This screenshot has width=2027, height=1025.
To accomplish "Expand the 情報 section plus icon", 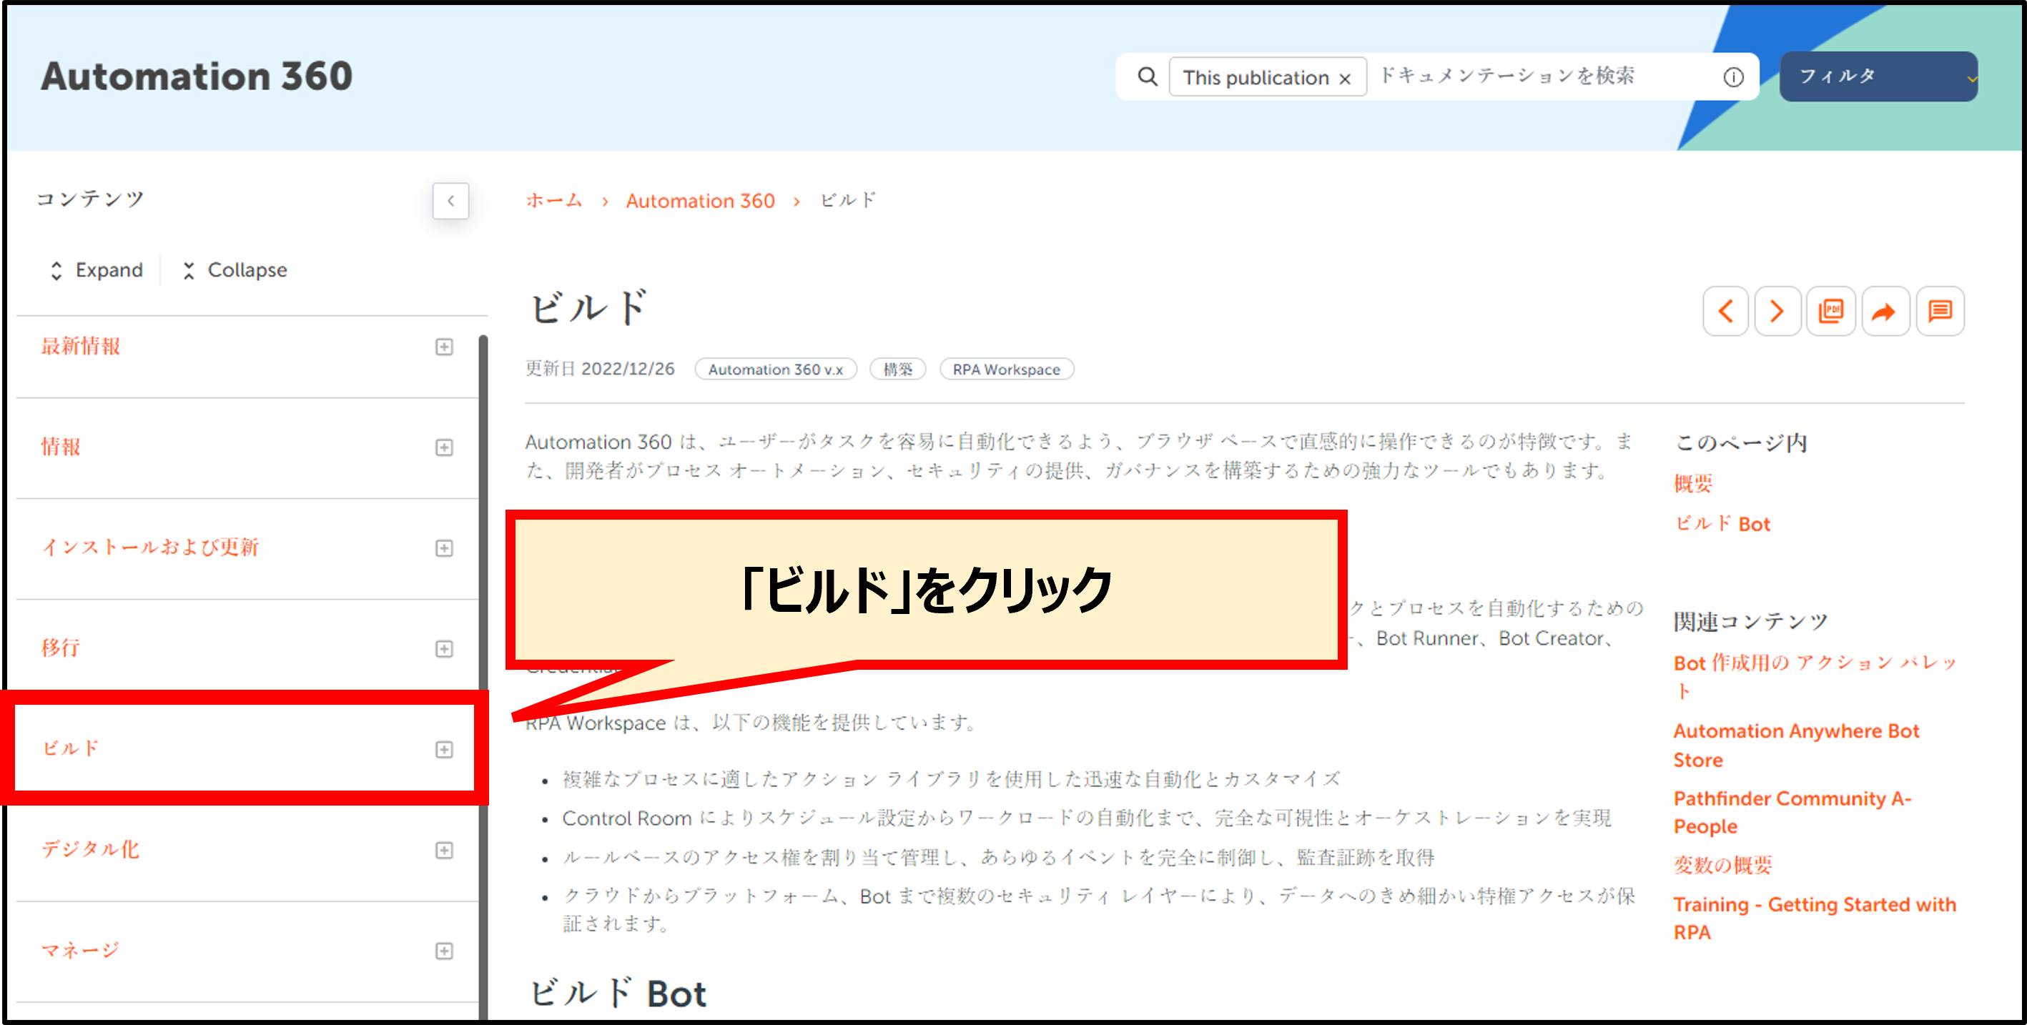I will point(444,447).
